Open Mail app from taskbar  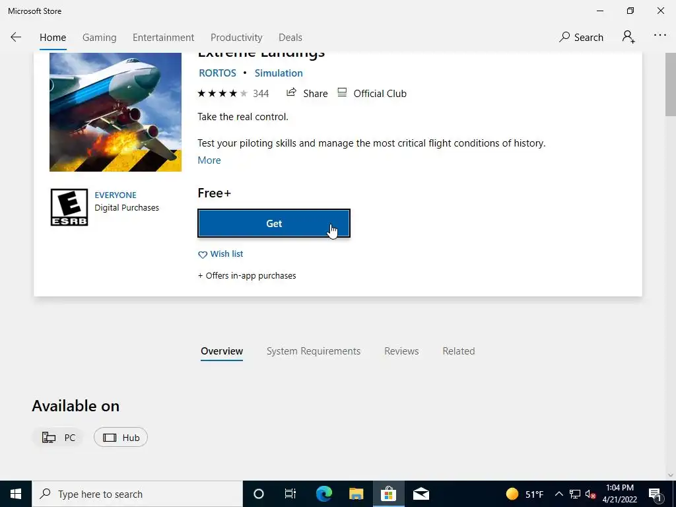coord(421,494)
